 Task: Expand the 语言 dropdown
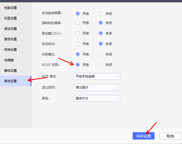97,98
